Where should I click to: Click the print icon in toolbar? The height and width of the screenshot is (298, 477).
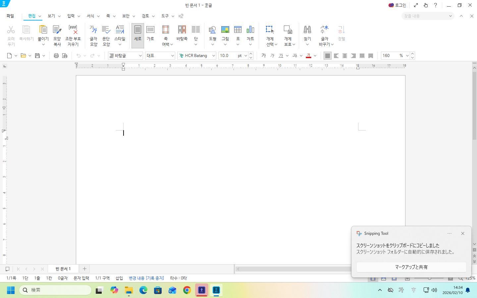pos(56,56)
